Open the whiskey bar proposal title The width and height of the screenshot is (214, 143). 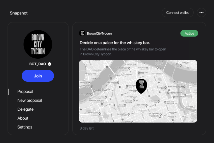[x=115, y=43]
